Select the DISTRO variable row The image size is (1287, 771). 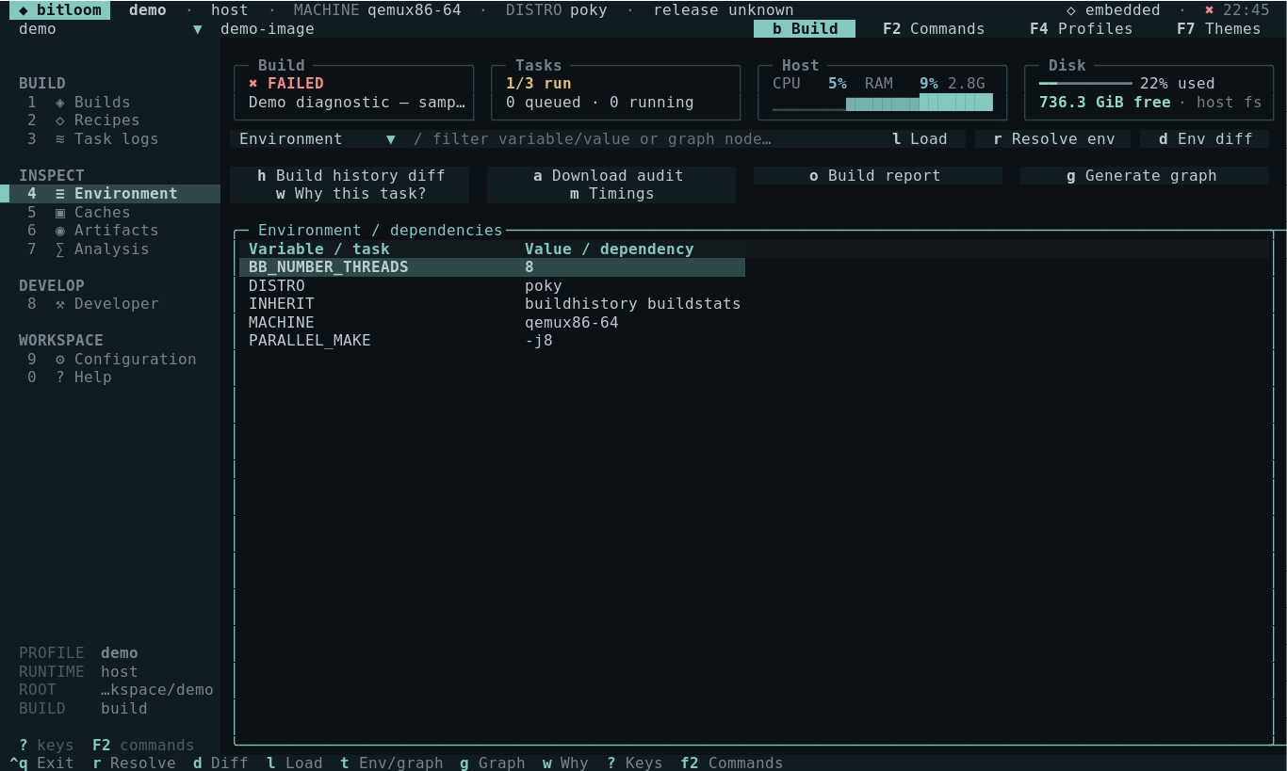(x=492, y=286)
